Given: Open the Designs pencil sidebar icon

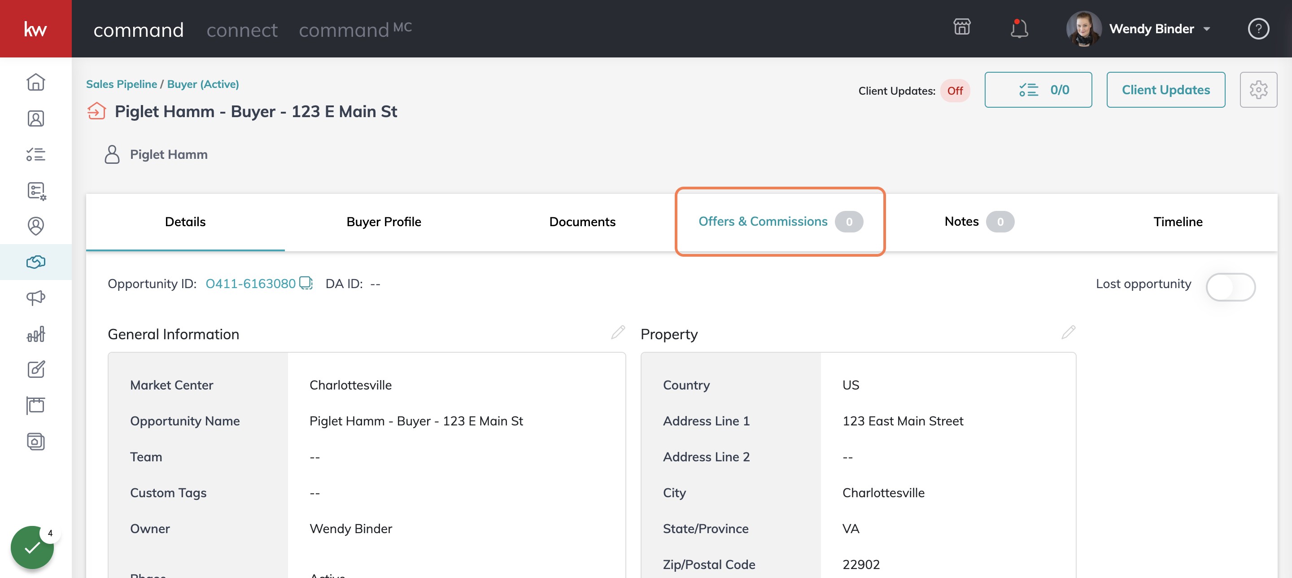Looking at the screenshot, I should (x=35, y=369).
